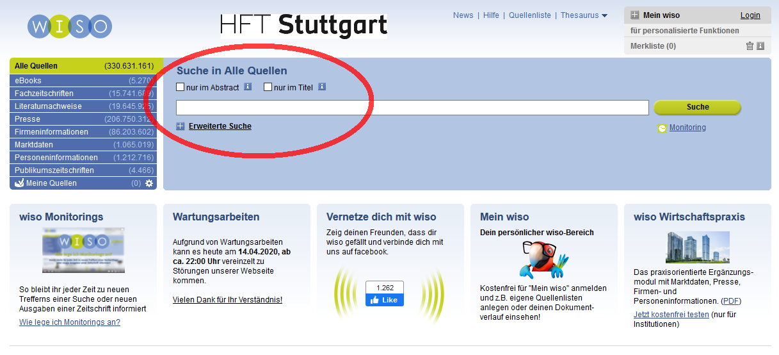
Task: Switch to the Presse source category
Action: point(28,119)
